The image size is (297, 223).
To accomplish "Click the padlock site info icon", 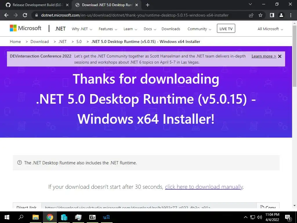I will [37, 15].
